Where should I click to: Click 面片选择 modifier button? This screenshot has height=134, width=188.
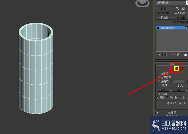tap(180, 8)
